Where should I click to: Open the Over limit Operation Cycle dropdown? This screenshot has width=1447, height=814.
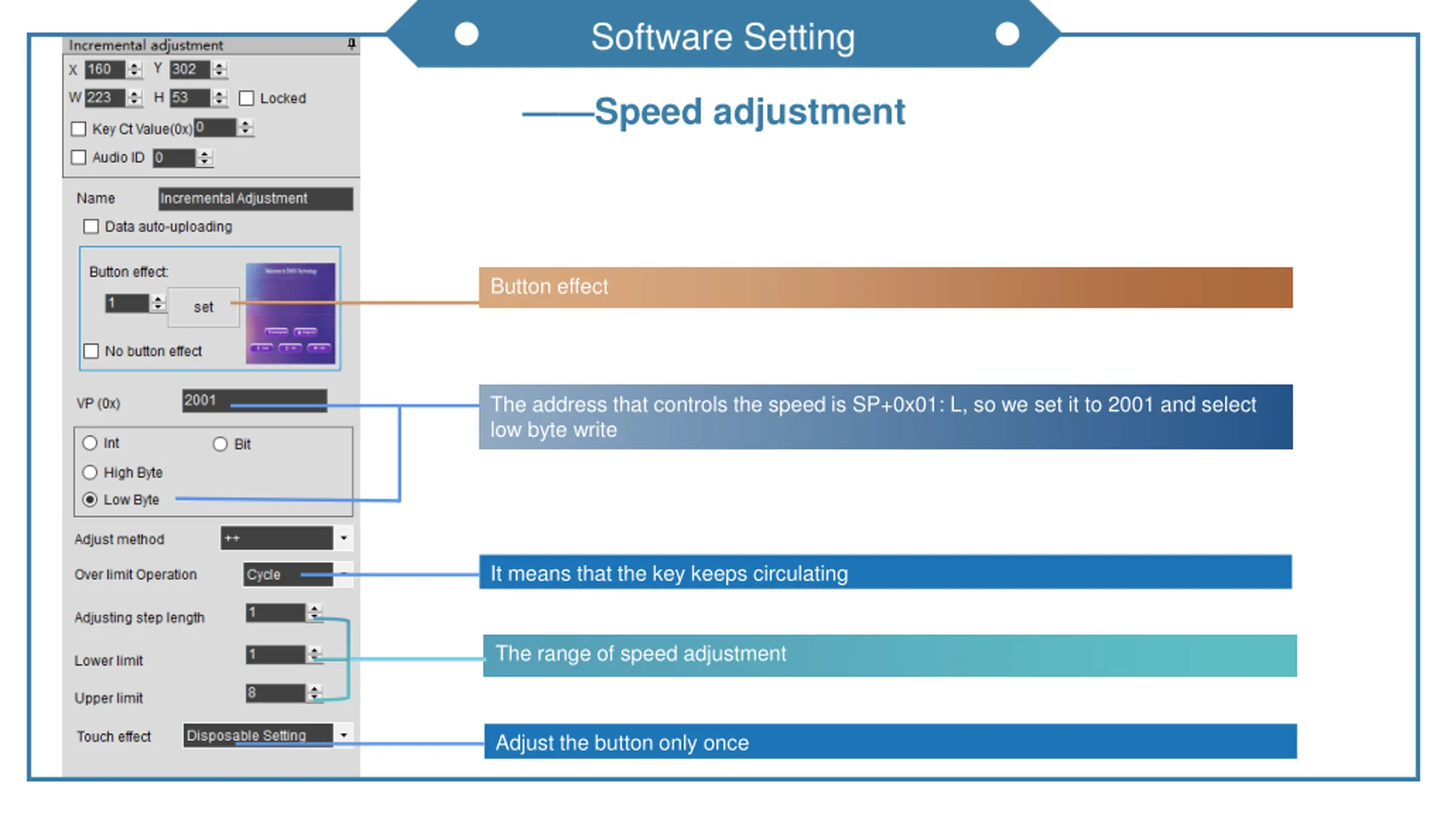click(x=343, y=574)
